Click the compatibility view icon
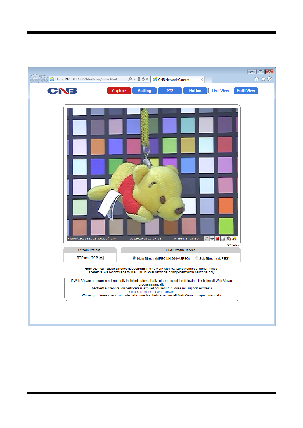The height and width of the screenshot is (428, 303). [139, 79]
